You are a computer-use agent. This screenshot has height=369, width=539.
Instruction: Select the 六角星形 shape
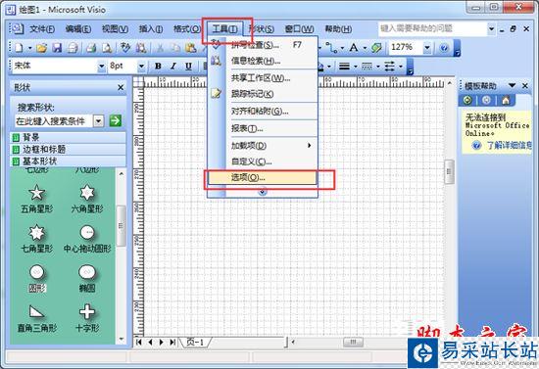87,199
